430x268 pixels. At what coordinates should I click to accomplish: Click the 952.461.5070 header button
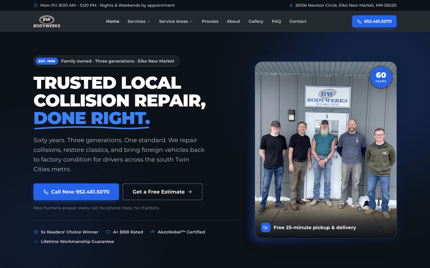click(374, 21)
